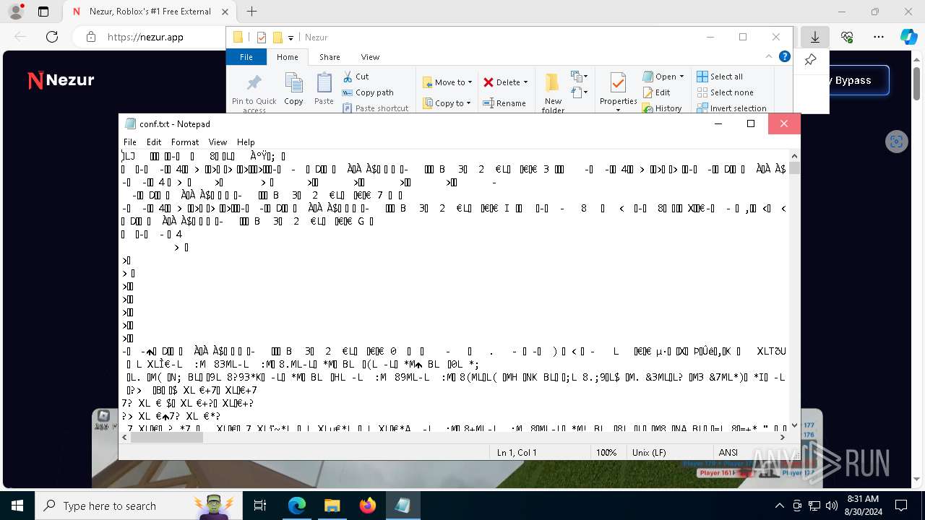Open the Move to dropdown
The width and height of the screenshot is (925, 520).
[x=447, y=82]
